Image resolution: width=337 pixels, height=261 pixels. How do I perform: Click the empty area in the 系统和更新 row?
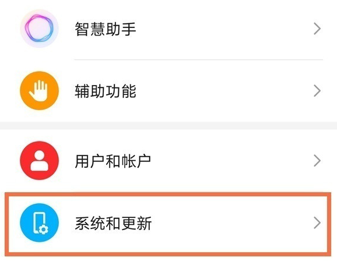pyautogui.click(x=232, y=223)
